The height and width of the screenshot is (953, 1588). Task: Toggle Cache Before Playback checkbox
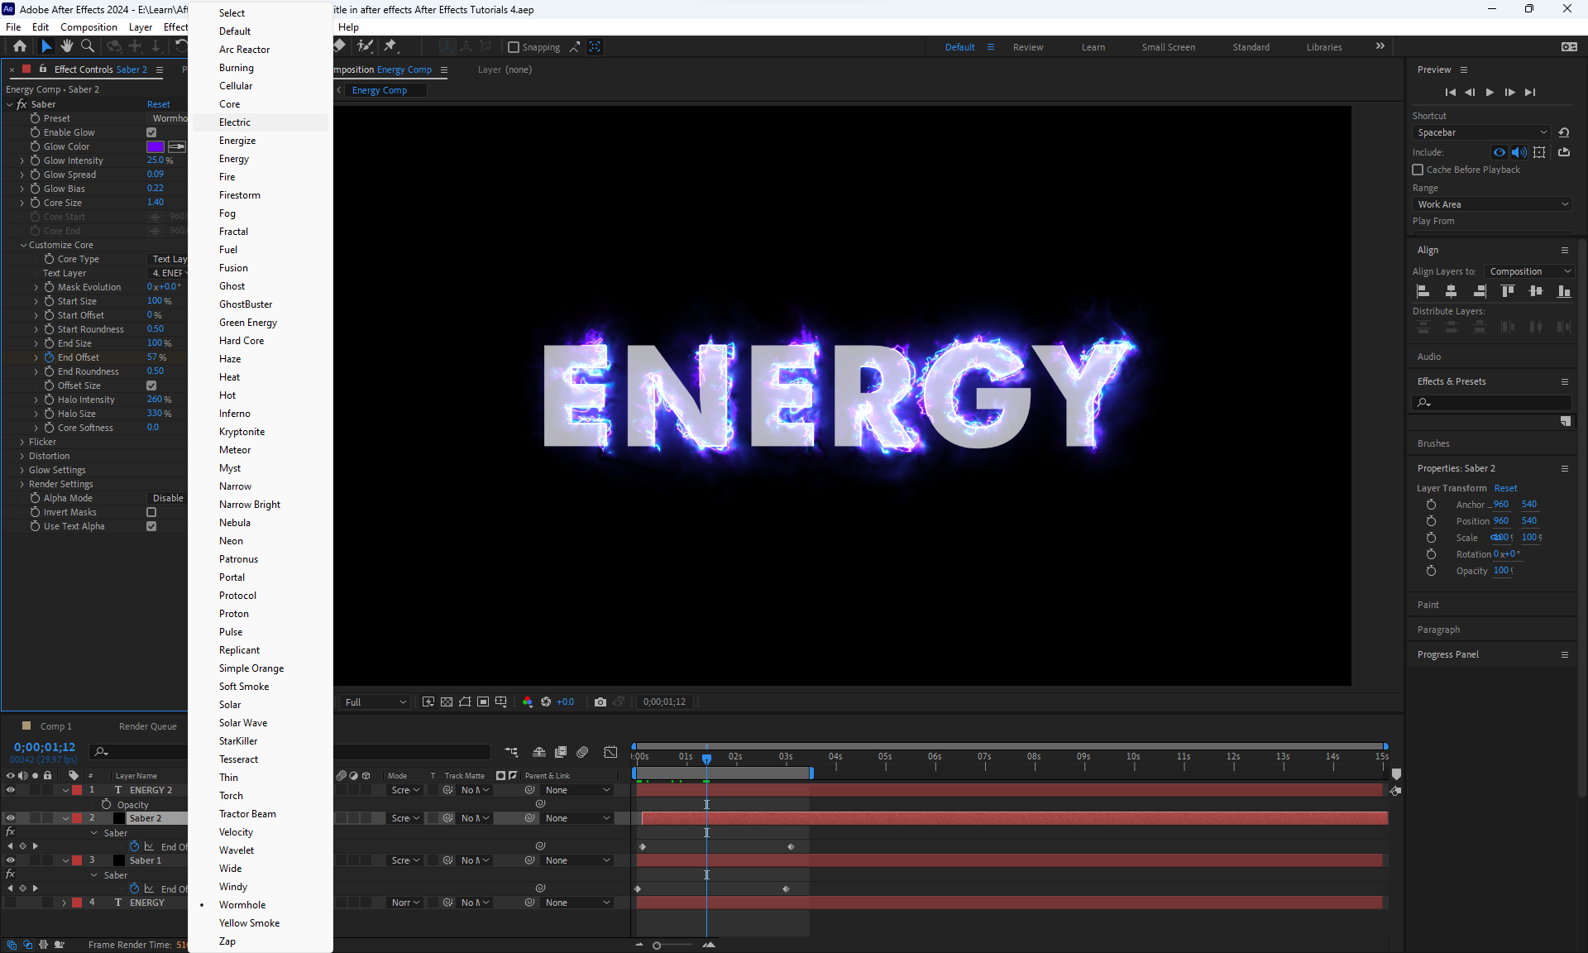(x=1418, y=170)
